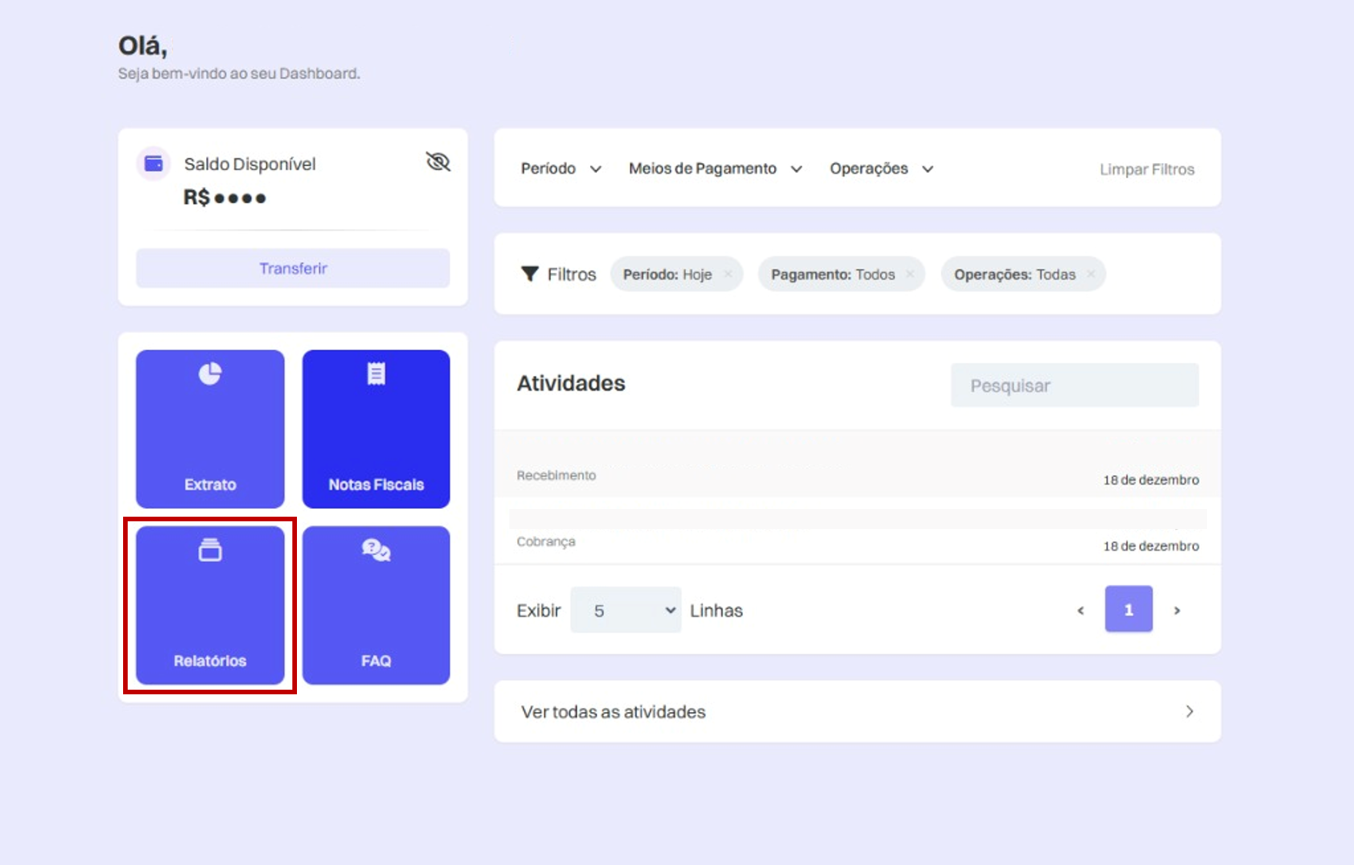This screenshot has height=865, width=1354.
Task: Expand the Meios de Pagamento dropdown
Action: tap(715, 168)
